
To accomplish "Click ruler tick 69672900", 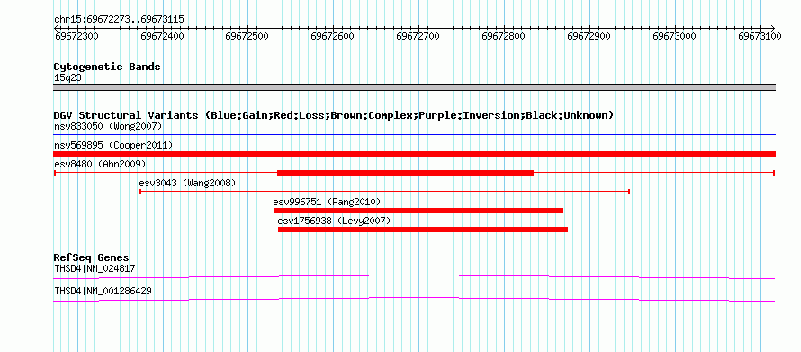I will tap(589, 36).
